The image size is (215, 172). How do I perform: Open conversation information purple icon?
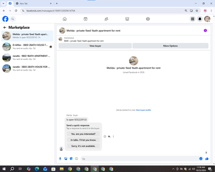(x=205, y=31)
